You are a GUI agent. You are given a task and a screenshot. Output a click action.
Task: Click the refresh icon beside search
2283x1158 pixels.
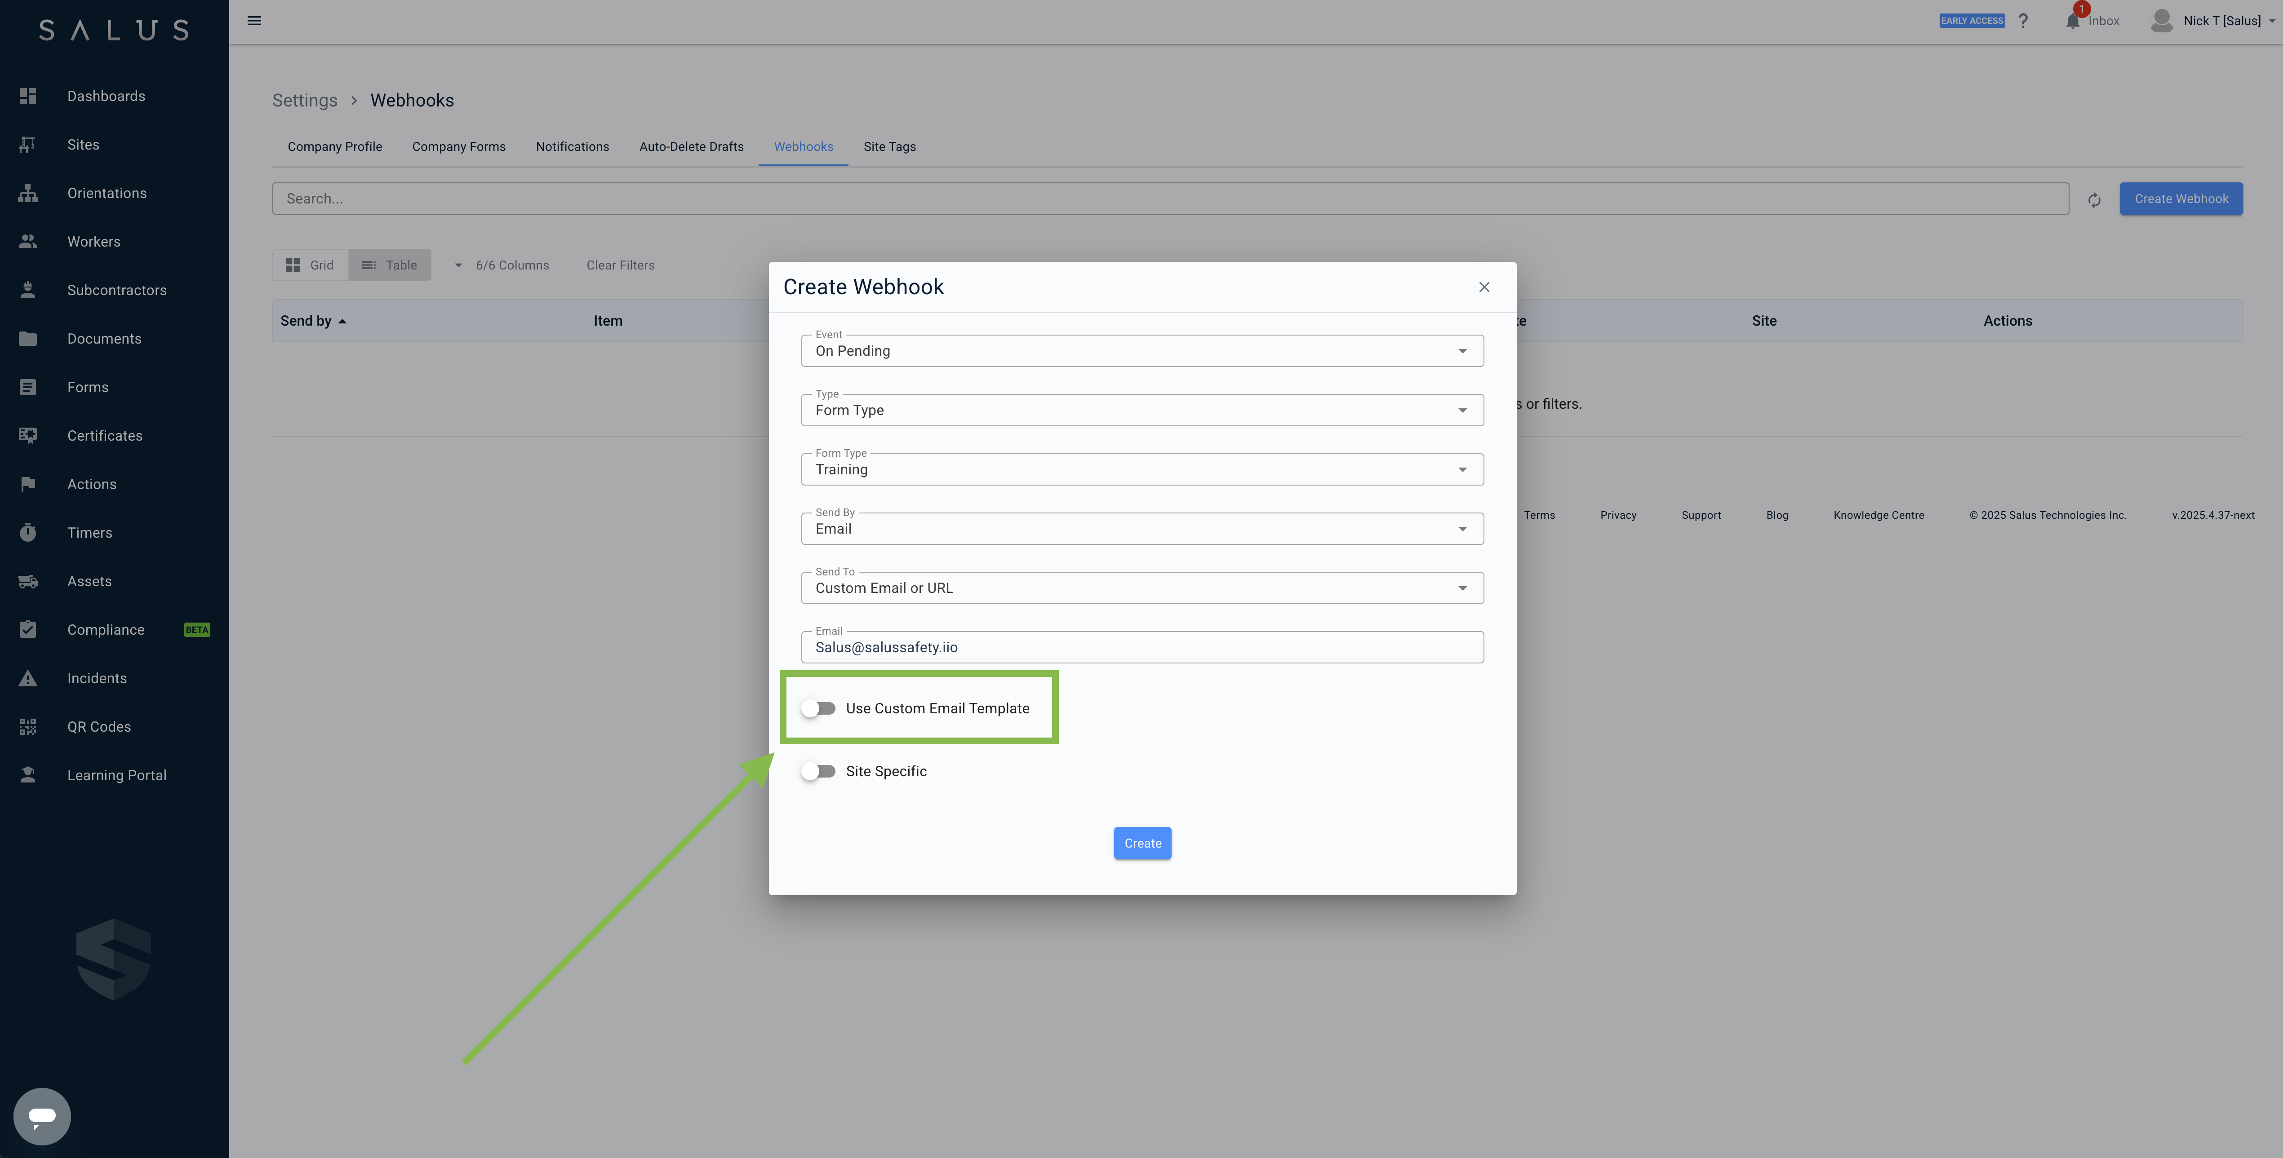pos(2094,200)
